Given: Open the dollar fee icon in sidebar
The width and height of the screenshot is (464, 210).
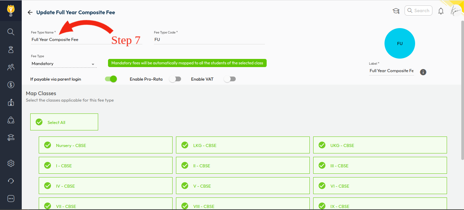Looking at the screenshot, I should (x=11, y=85).
